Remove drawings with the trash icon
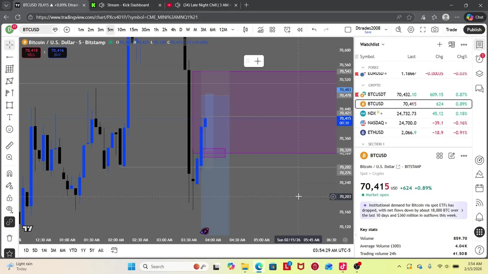This screenshot has height=274, width=488. click(10, 238)
